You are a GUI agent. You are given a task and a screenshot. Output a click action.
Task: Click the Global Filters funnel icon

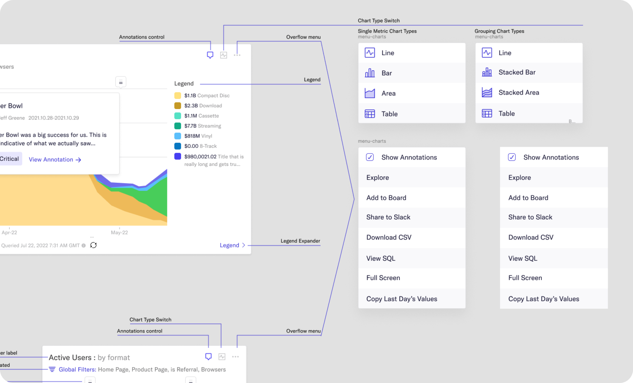point(52,369)
